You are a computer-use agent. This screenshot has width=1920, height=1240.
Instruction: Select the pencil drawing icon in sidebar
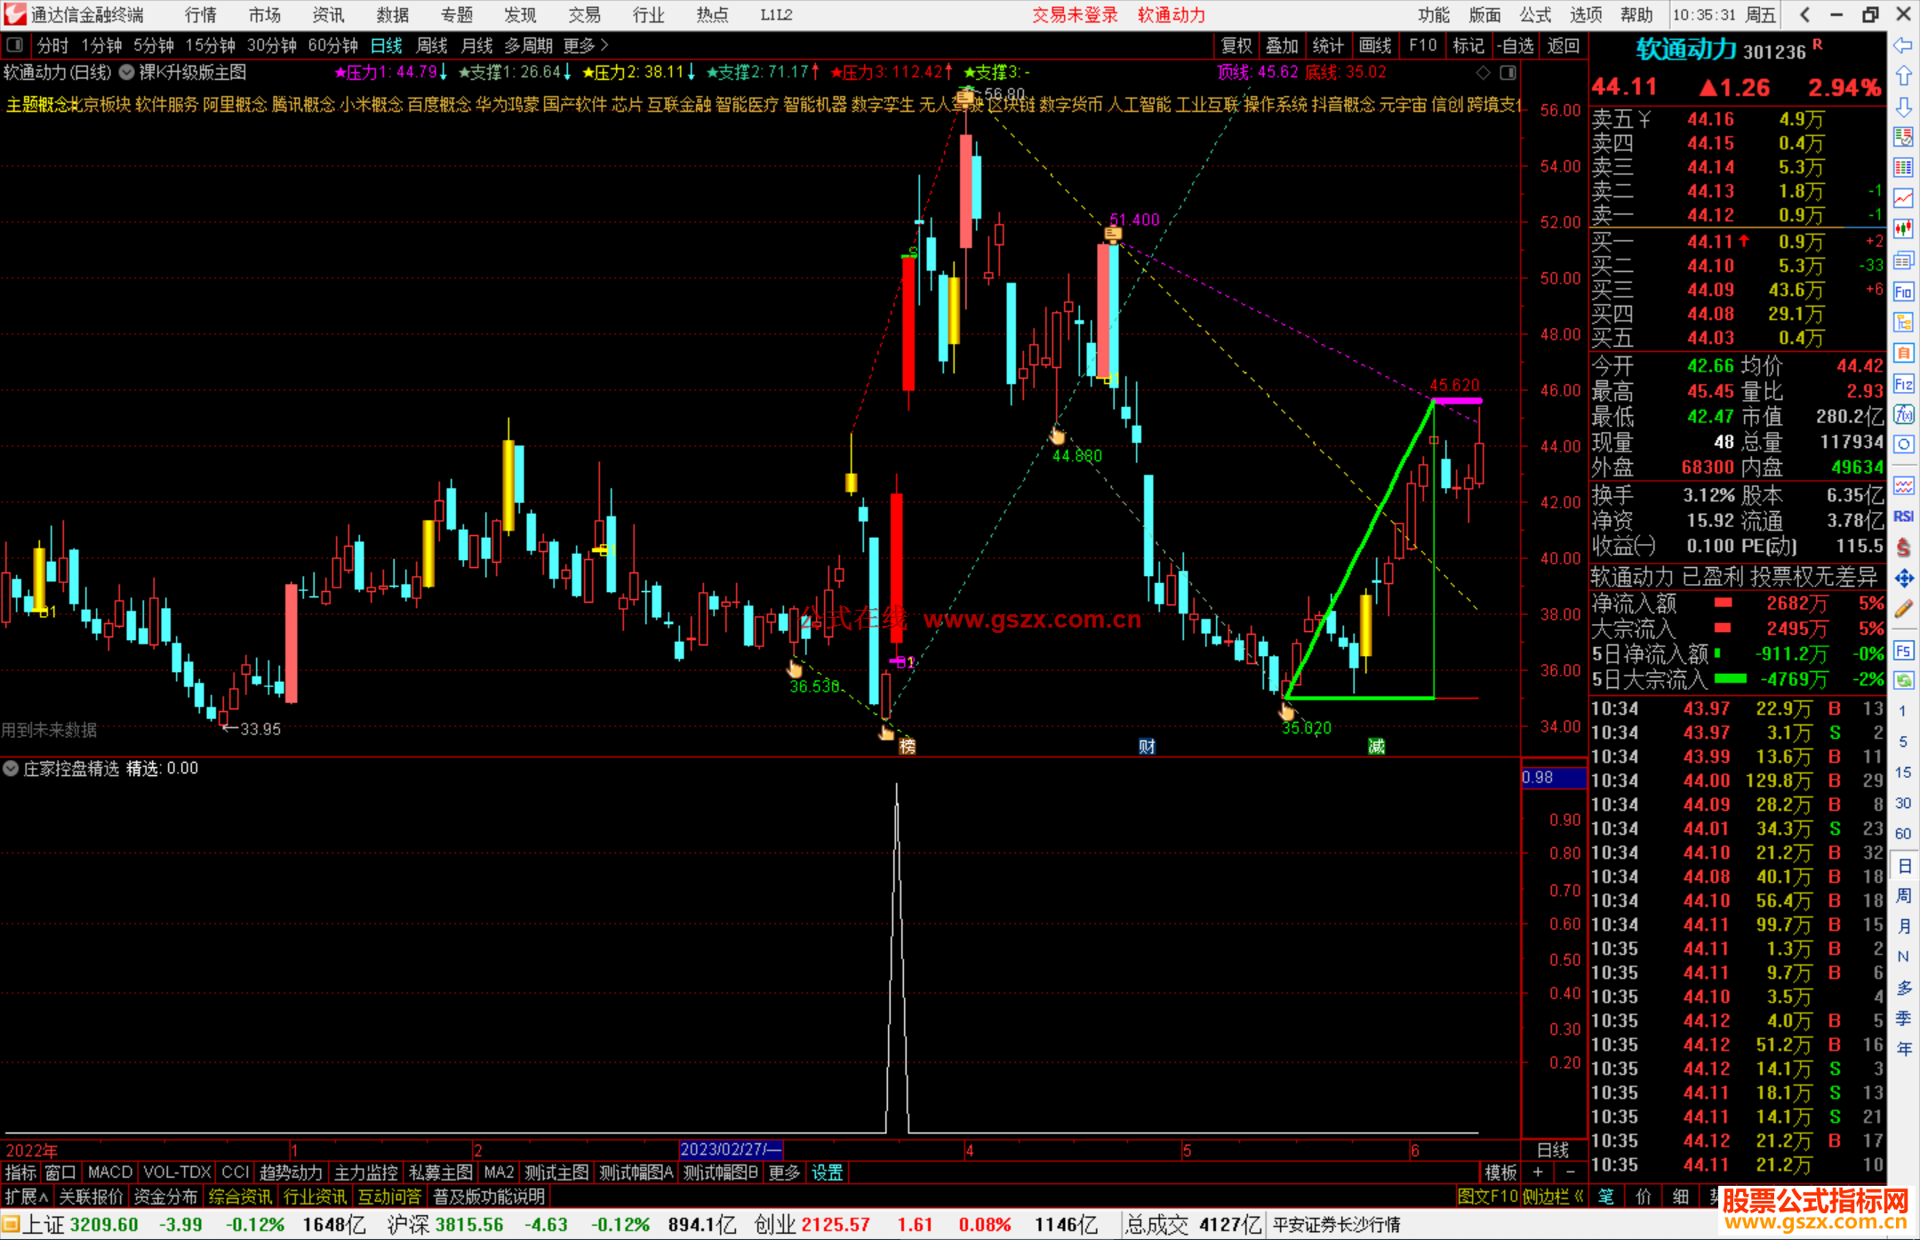1903,609
